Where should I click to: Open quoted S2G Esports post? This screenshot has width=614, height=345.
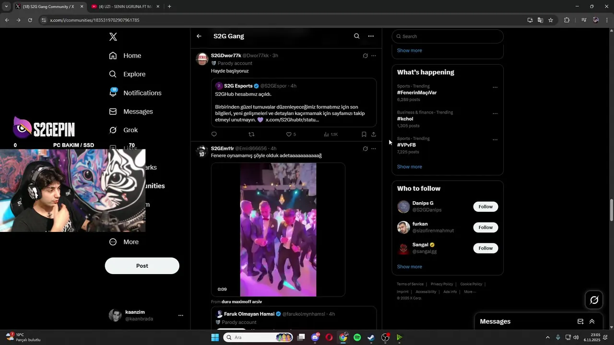[x=294, y=103]
